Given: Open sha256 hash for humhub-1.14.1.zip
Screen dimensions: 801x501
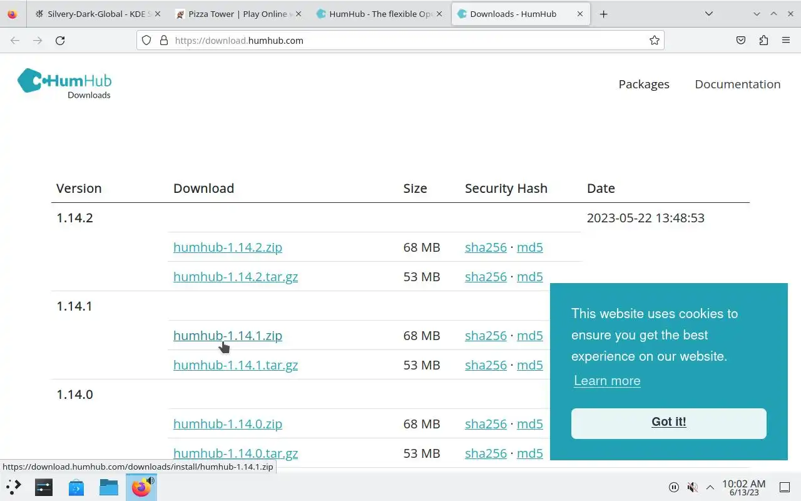Looking at the screenshot, I should [x=486, y=336].
